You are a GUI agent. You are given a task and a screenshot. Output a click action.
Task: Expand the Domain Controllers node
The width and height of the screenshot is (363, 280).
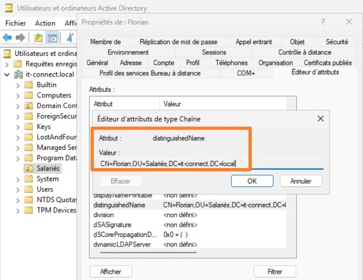[18, 106]
